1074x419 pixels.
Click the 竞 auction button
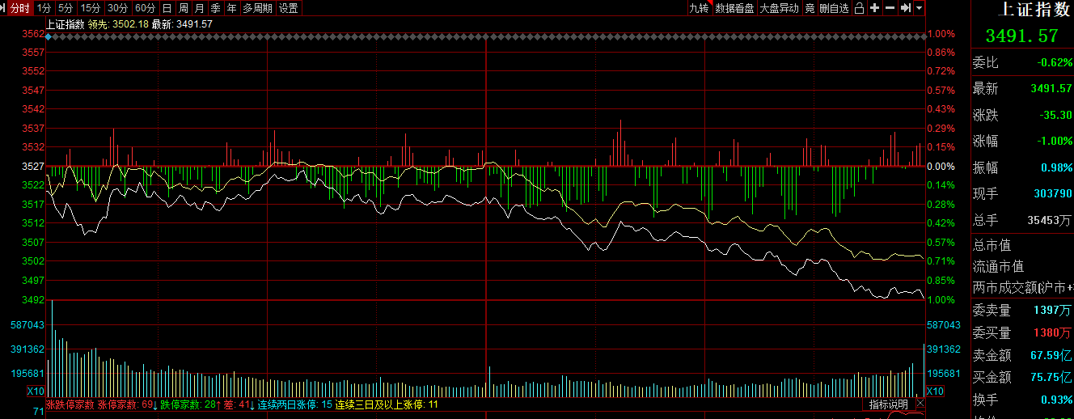pos(810,8)
